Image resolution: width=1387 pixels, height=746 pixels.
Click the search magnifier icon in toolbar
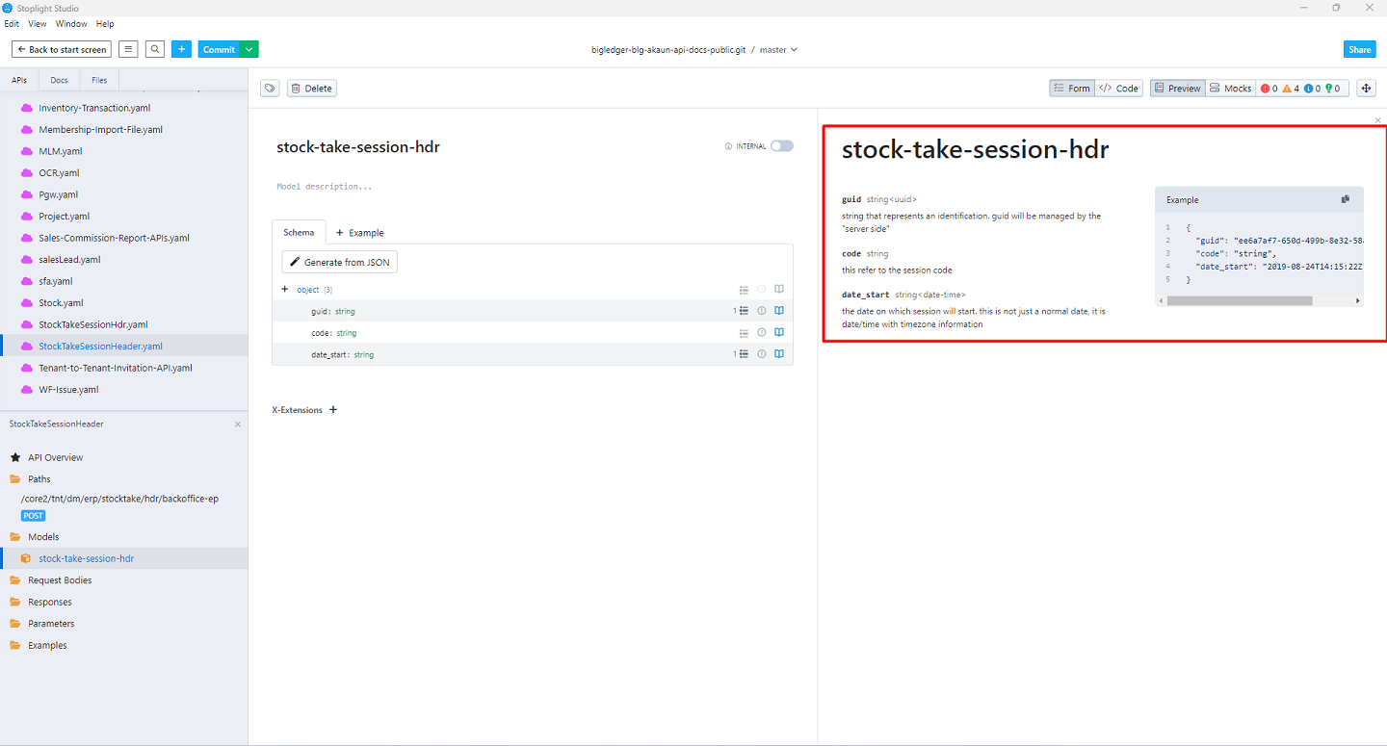pos(155,49)
